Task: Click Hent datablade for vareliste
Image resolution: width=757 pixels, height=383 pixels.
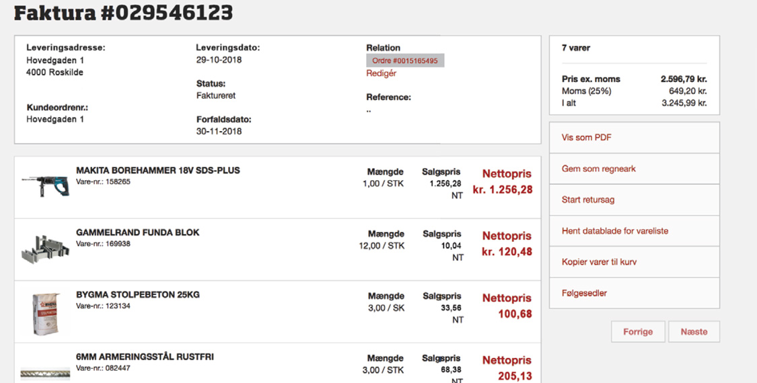Action: [614, 231]
